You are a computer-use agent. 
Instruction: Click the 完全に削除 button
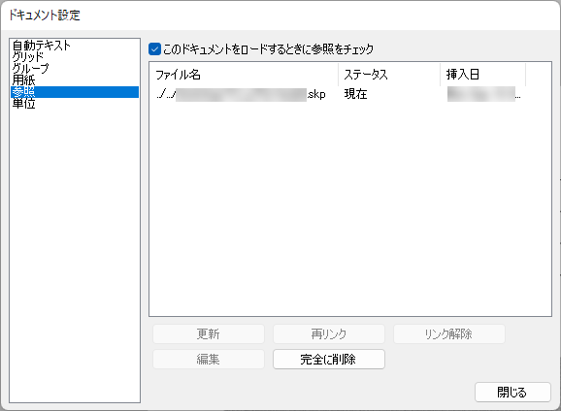coord(329,360)
